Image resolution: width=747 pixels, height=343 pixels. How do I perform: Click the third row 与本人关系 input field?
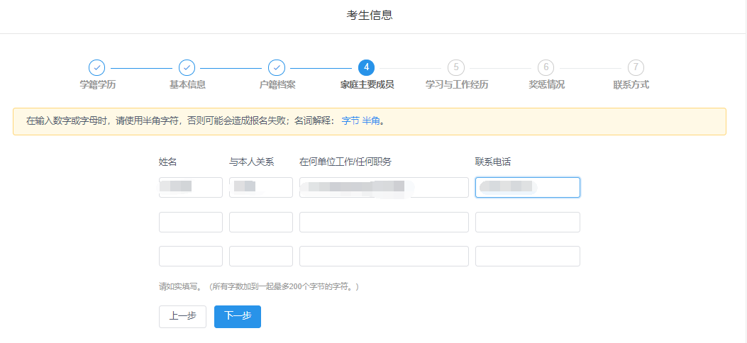[260, 256]
